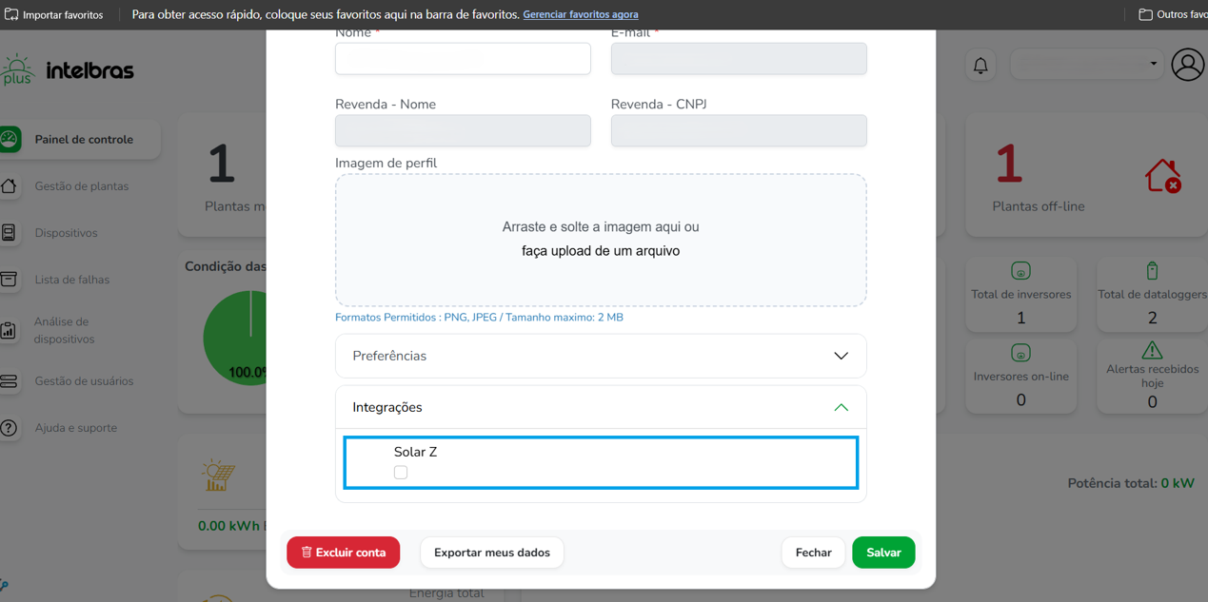This screenshot has width=1208, height=602.
Task: Click the Dispositivos sidebar icon
Action: click(x=9, y=233)
